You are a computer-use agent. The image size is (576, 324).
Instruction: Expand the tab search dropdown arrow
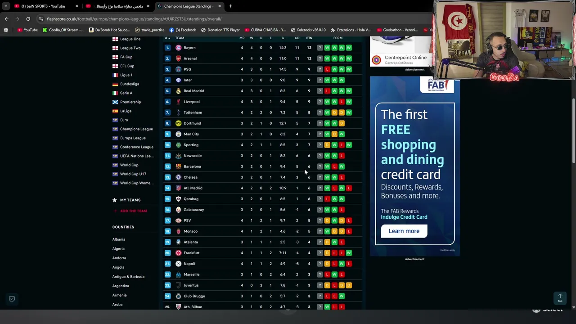click(x=5, y=6)
